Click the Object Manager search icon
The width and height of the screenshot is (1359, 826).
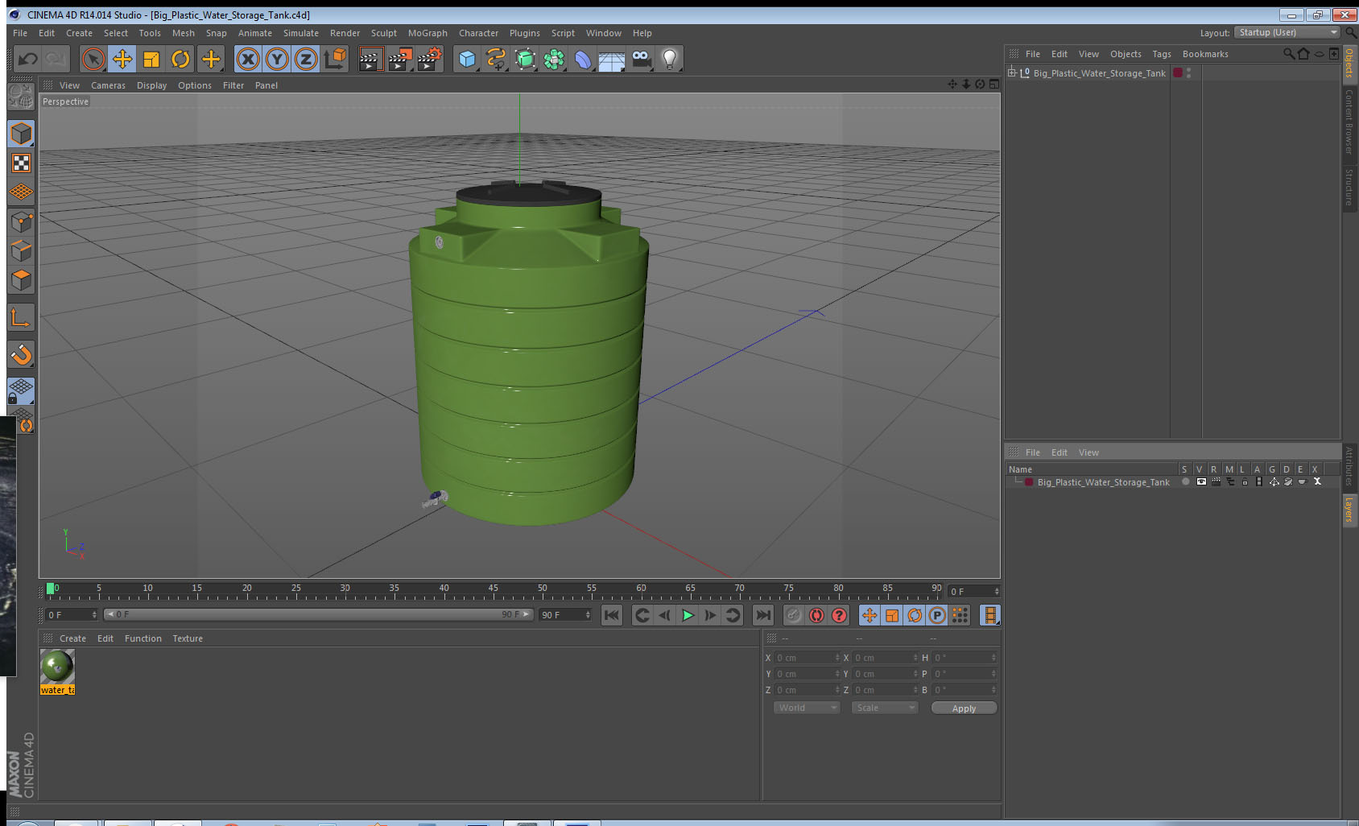click(1288, 54)
